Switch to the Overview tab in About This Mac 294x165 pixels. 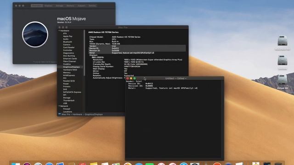tap(37, 6)
